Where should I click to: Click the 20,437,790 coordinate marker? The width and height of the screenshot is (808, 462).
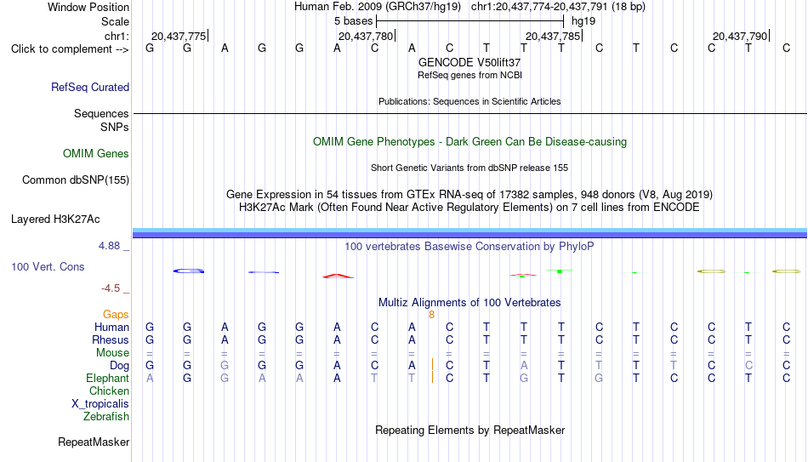740,36
